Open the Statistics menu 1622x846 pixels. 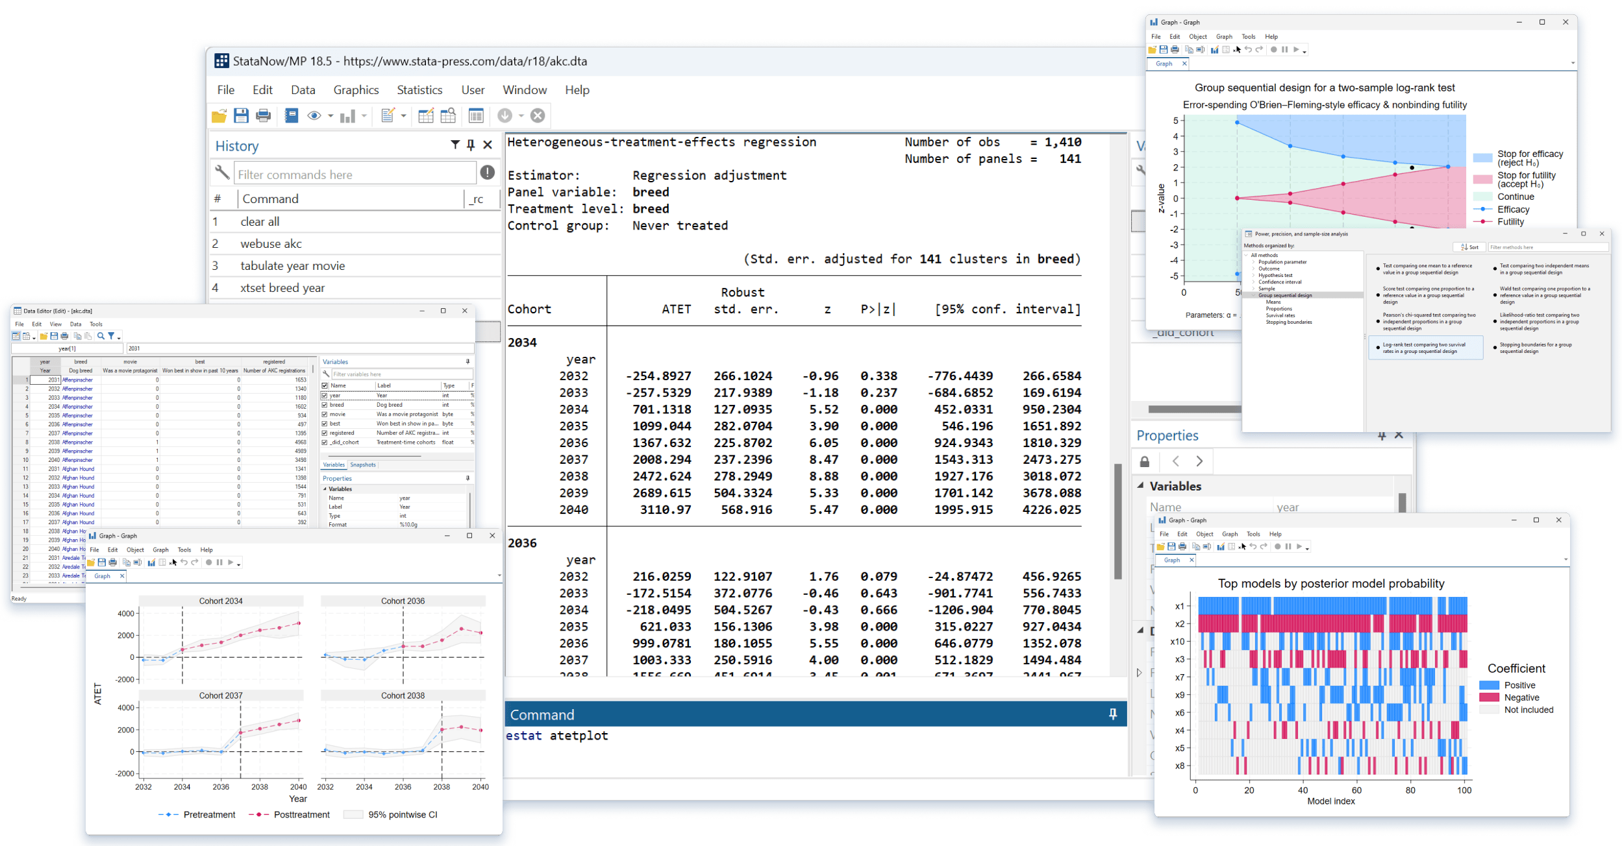(x=419, y=90)
